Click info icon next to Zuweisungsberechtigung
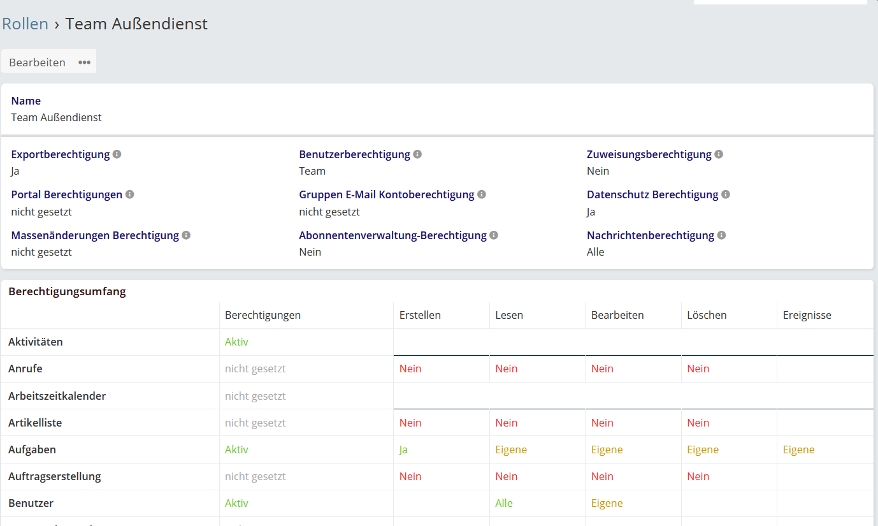This screenshot has height=526, width=878. [x=719, y=154]
